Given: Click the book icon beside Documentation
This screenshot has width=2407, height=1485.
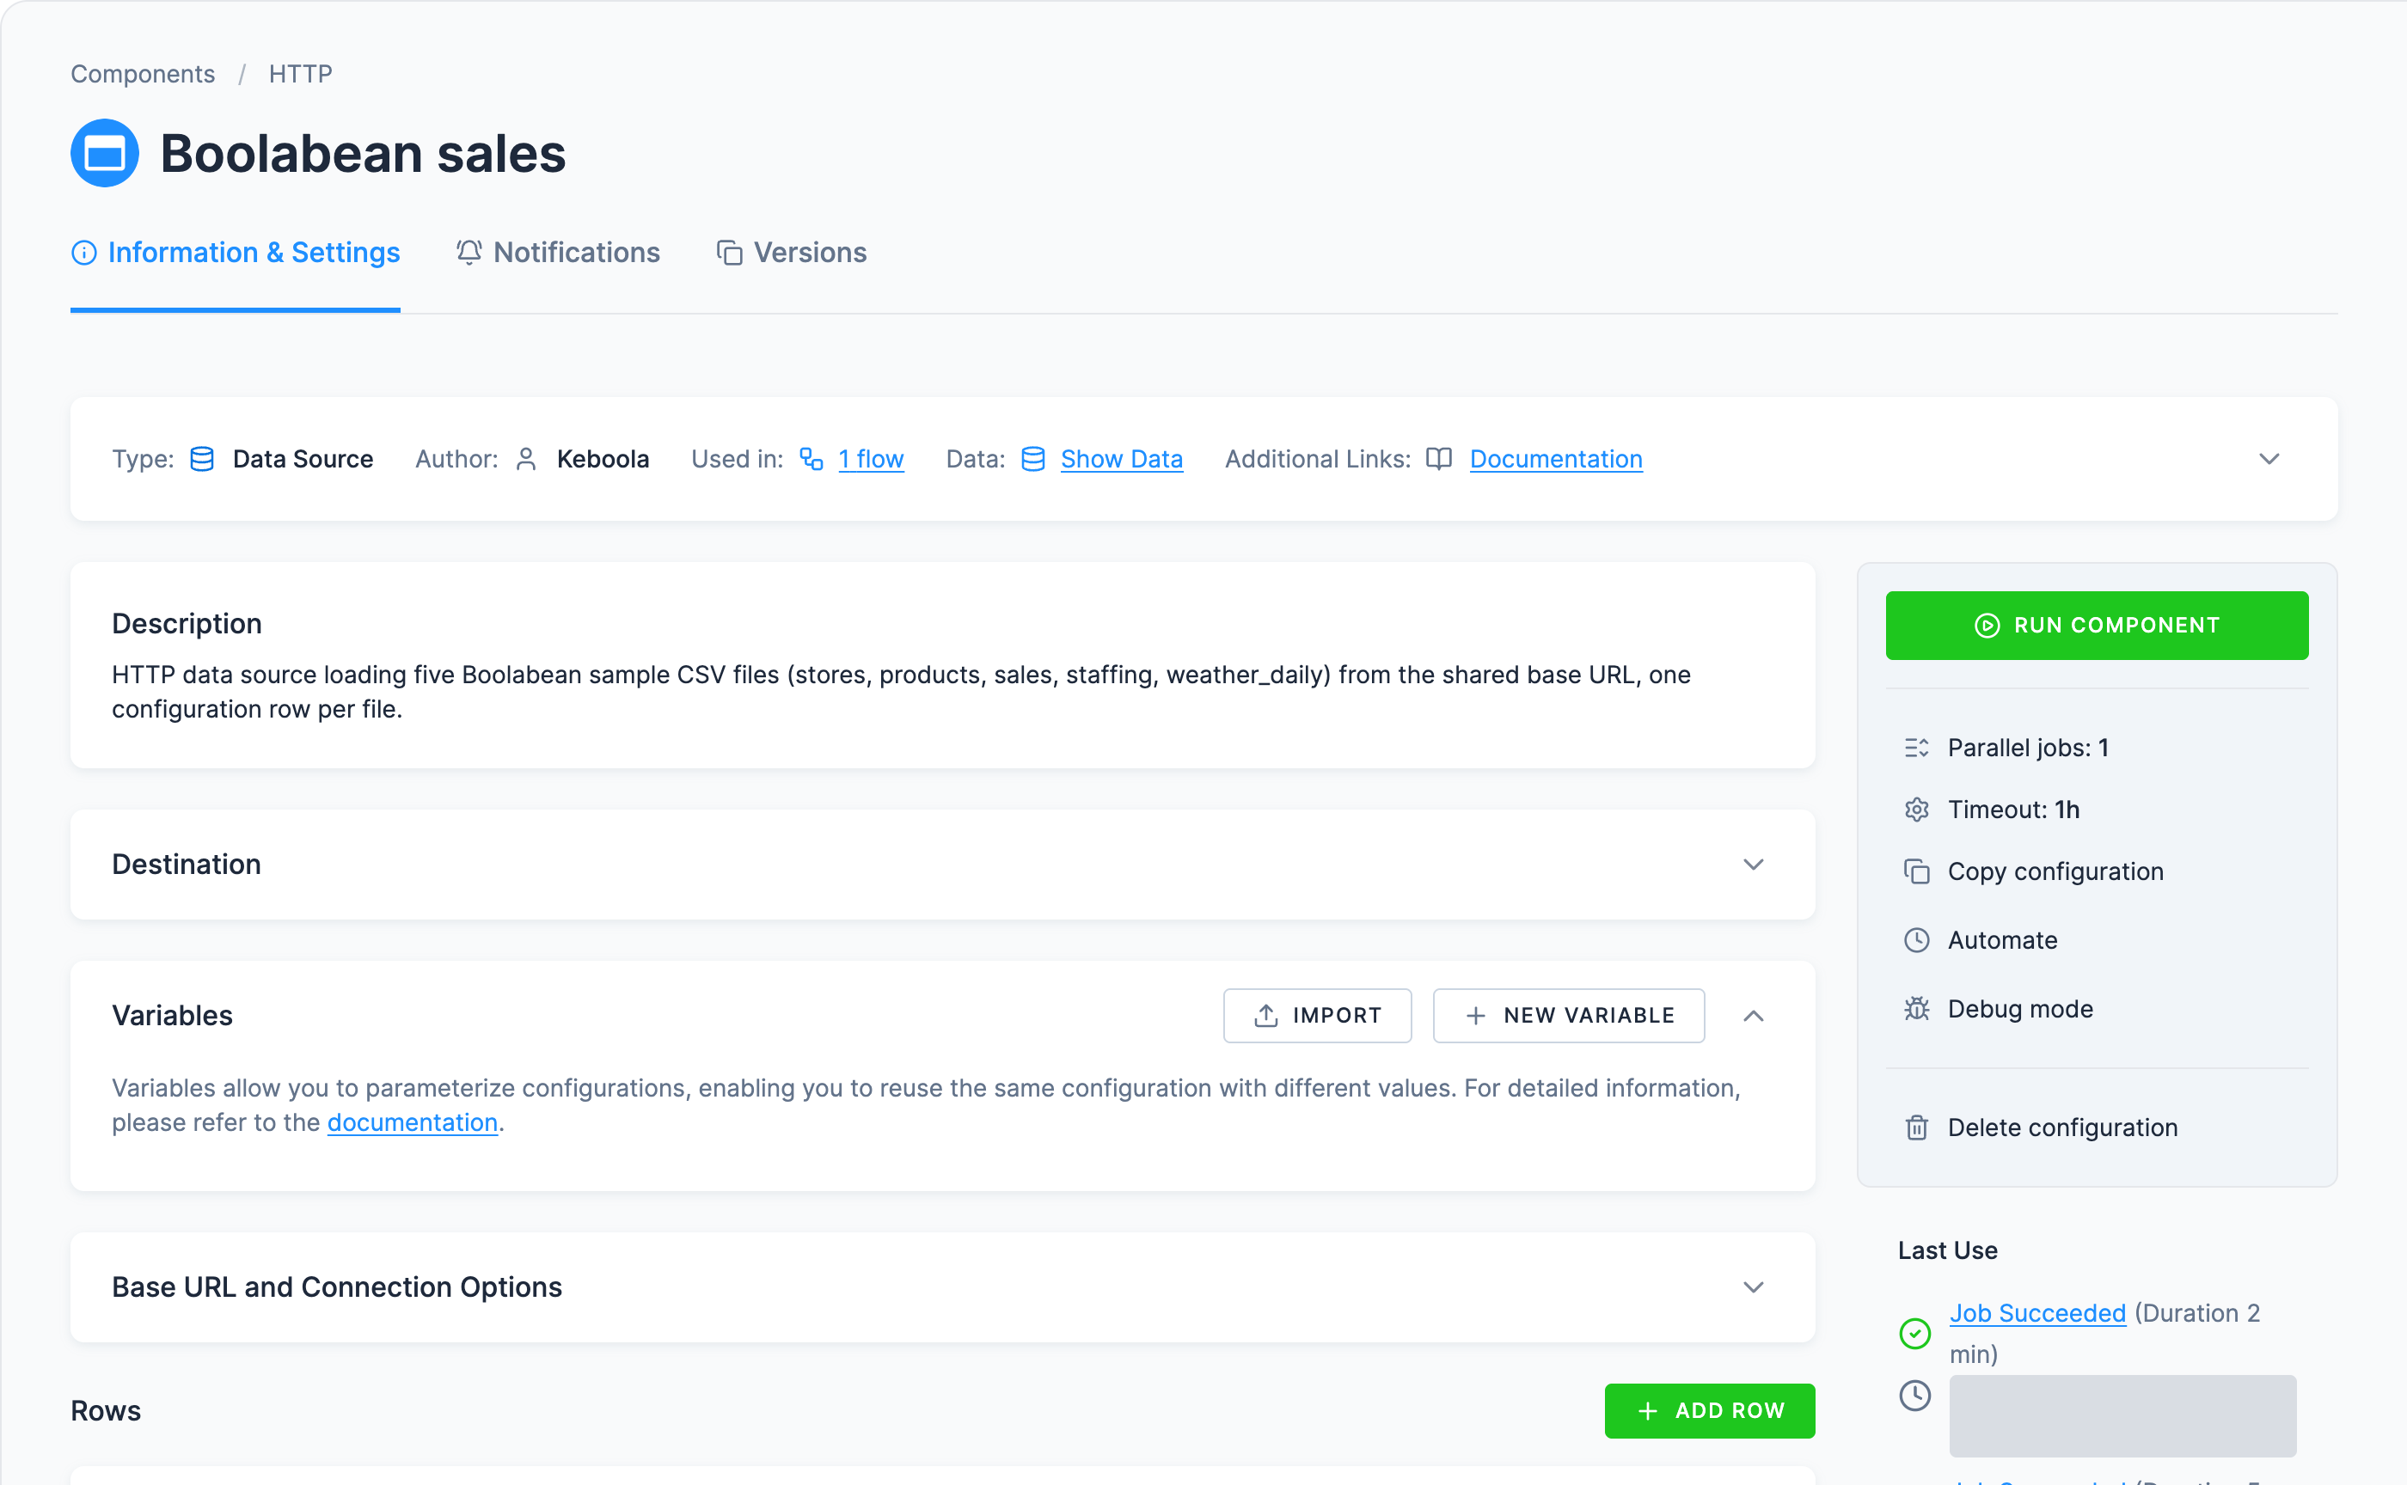Looking at the screenshot, I should [x=1438, y=460].
